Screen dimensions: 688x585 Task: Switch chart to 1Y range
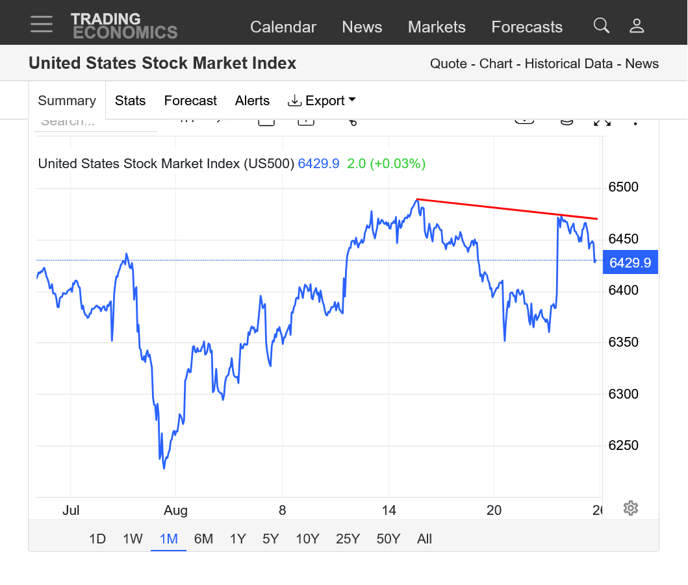(x=238, y=539)
